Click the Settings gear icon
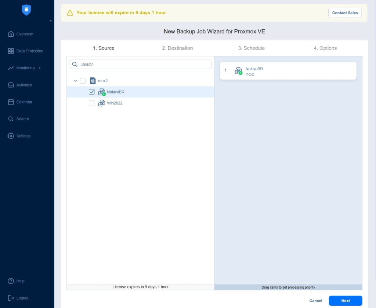The width and height of the screenshot is (376, 308). [x=11, y=136]
